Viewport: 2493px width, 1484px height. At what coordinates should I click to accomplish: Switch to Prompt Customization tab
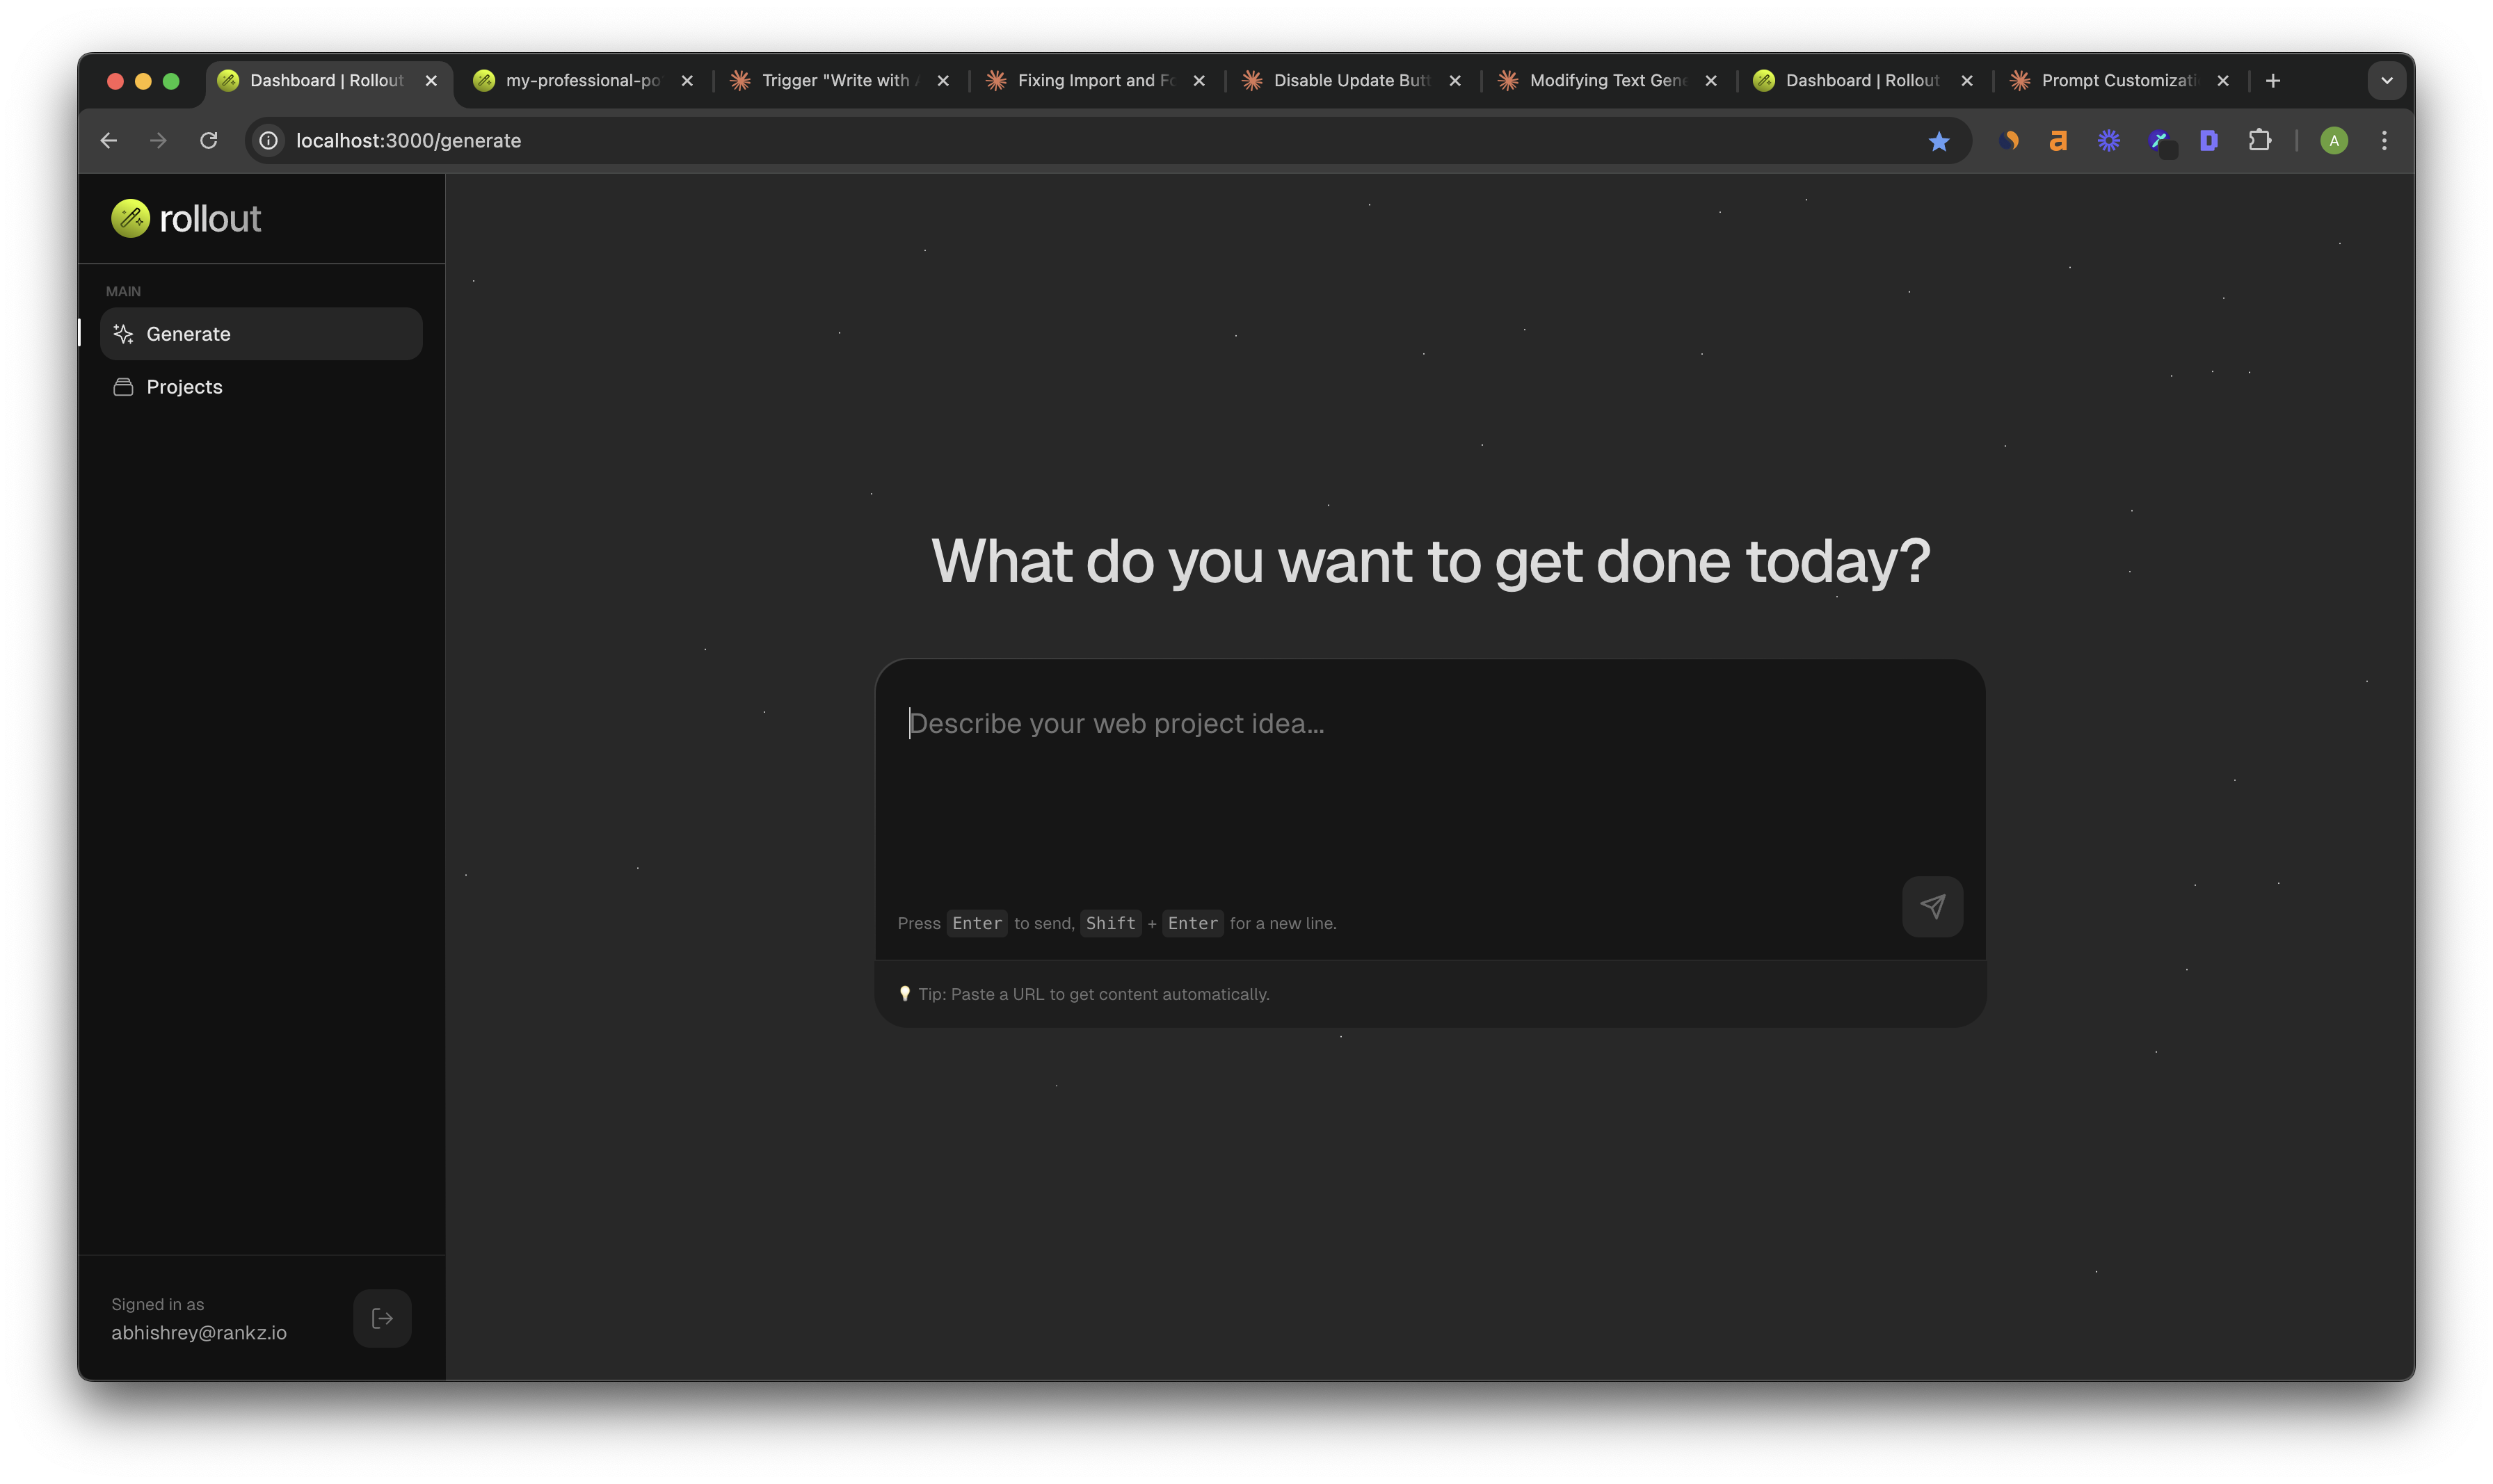tap(2117, 81)
